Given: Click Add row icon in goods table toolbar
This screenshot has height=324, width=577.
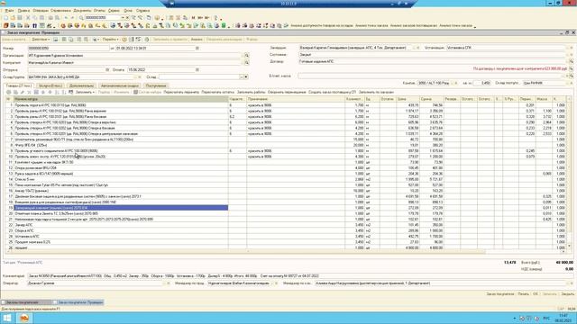Looking at the screenshot, I should tap(9, 92).
